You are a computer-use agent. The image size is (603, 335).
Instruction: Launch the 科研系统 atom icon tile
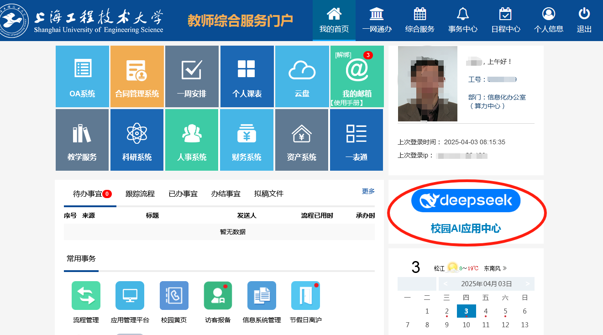tap(137, 140)
